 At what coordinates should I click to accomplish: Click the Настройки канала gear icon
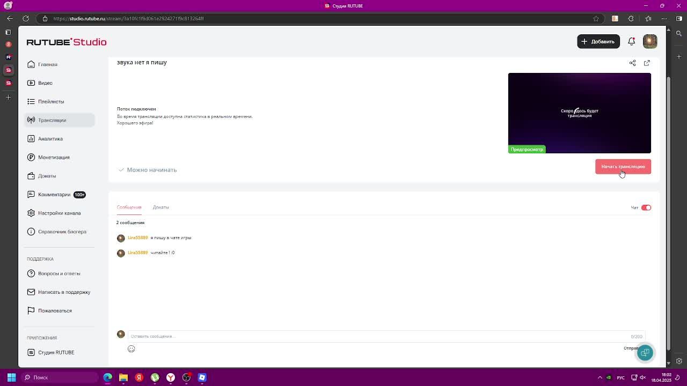point(31,213)
